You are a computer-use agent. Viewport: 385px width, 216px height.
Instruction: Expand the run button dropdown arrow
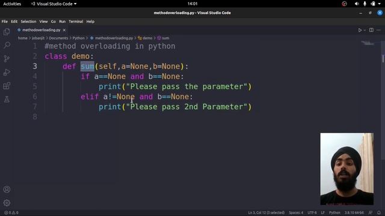tap(365, 30)
